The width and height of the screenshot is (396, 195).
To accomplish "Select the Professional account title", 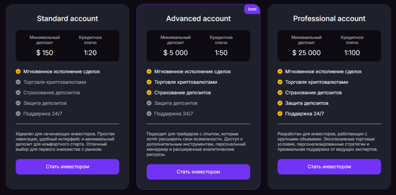I will 329,18.
